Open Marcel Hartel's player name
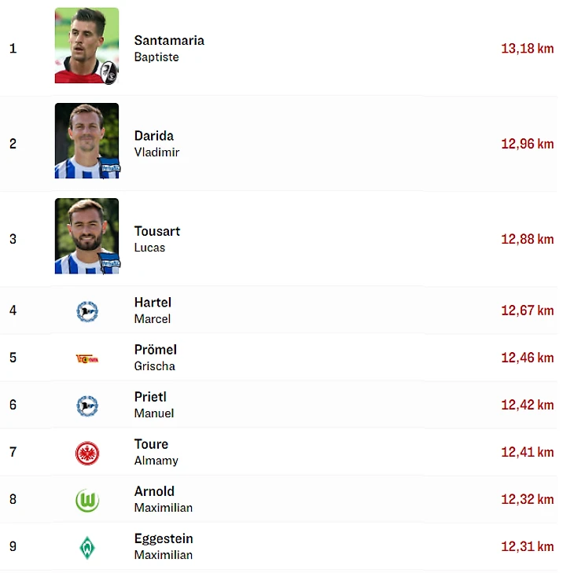The height and width of the screenshot is (573, 574). point(153,303)
